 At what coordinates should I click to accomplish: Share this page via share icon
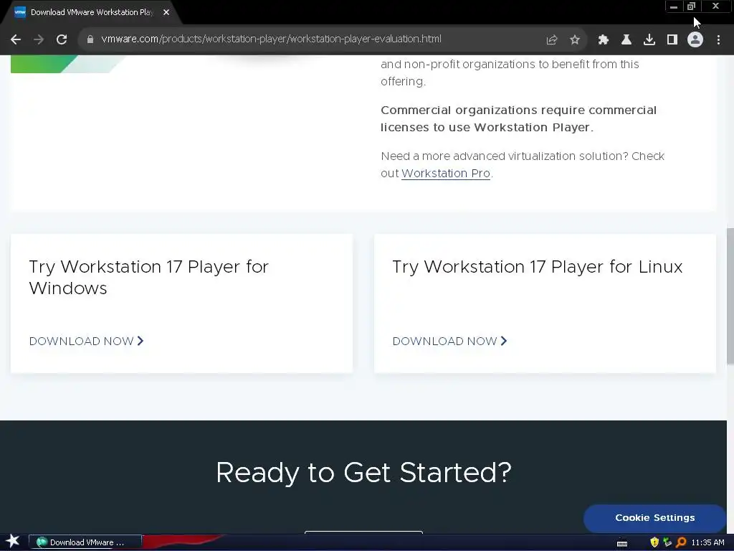552,40
